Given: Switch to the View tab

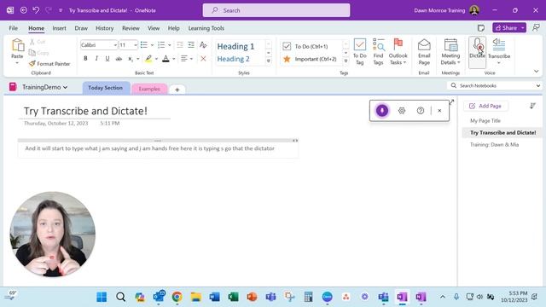Looking at the screenshot, I should tap(154, 28).
